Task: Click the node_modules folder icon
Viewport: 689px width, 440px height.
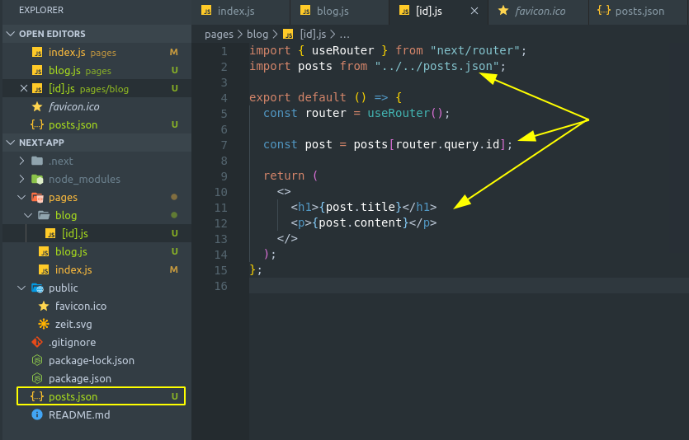Action: click(x=37, y=179)
